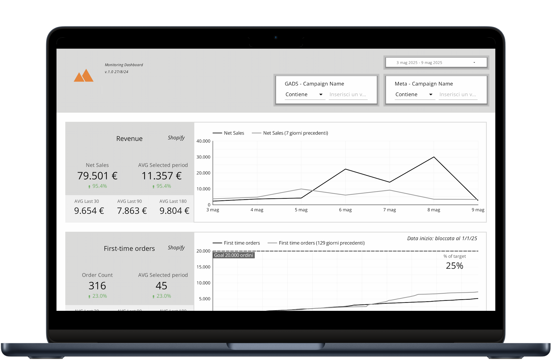The image size is (552, 360).
Task: Select the First-time orders panel header
Action: point(129,248)
